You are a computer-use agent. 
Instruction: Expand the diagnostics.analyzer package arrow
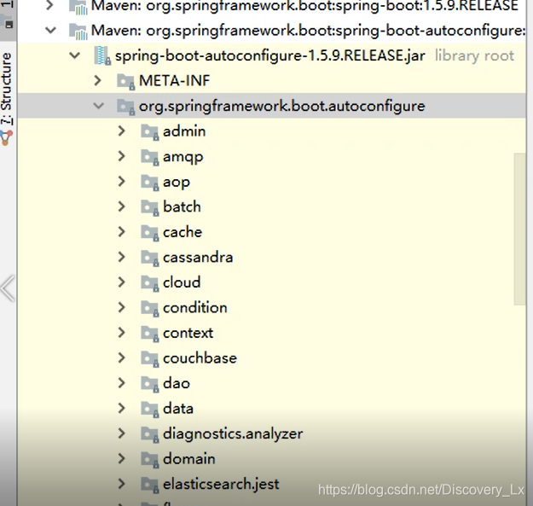[x=122, y=433]
